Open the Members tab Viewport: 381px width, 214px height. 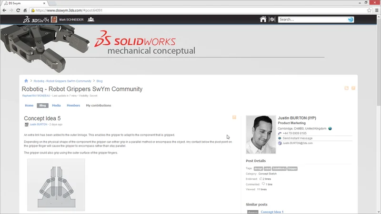(x=73, y=105)
